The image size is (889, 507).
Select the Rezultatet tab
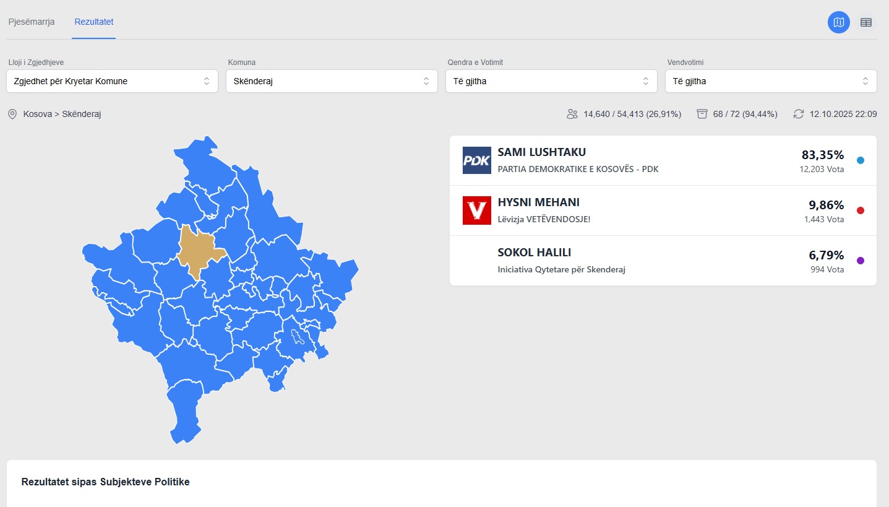(x=94, y=22)
